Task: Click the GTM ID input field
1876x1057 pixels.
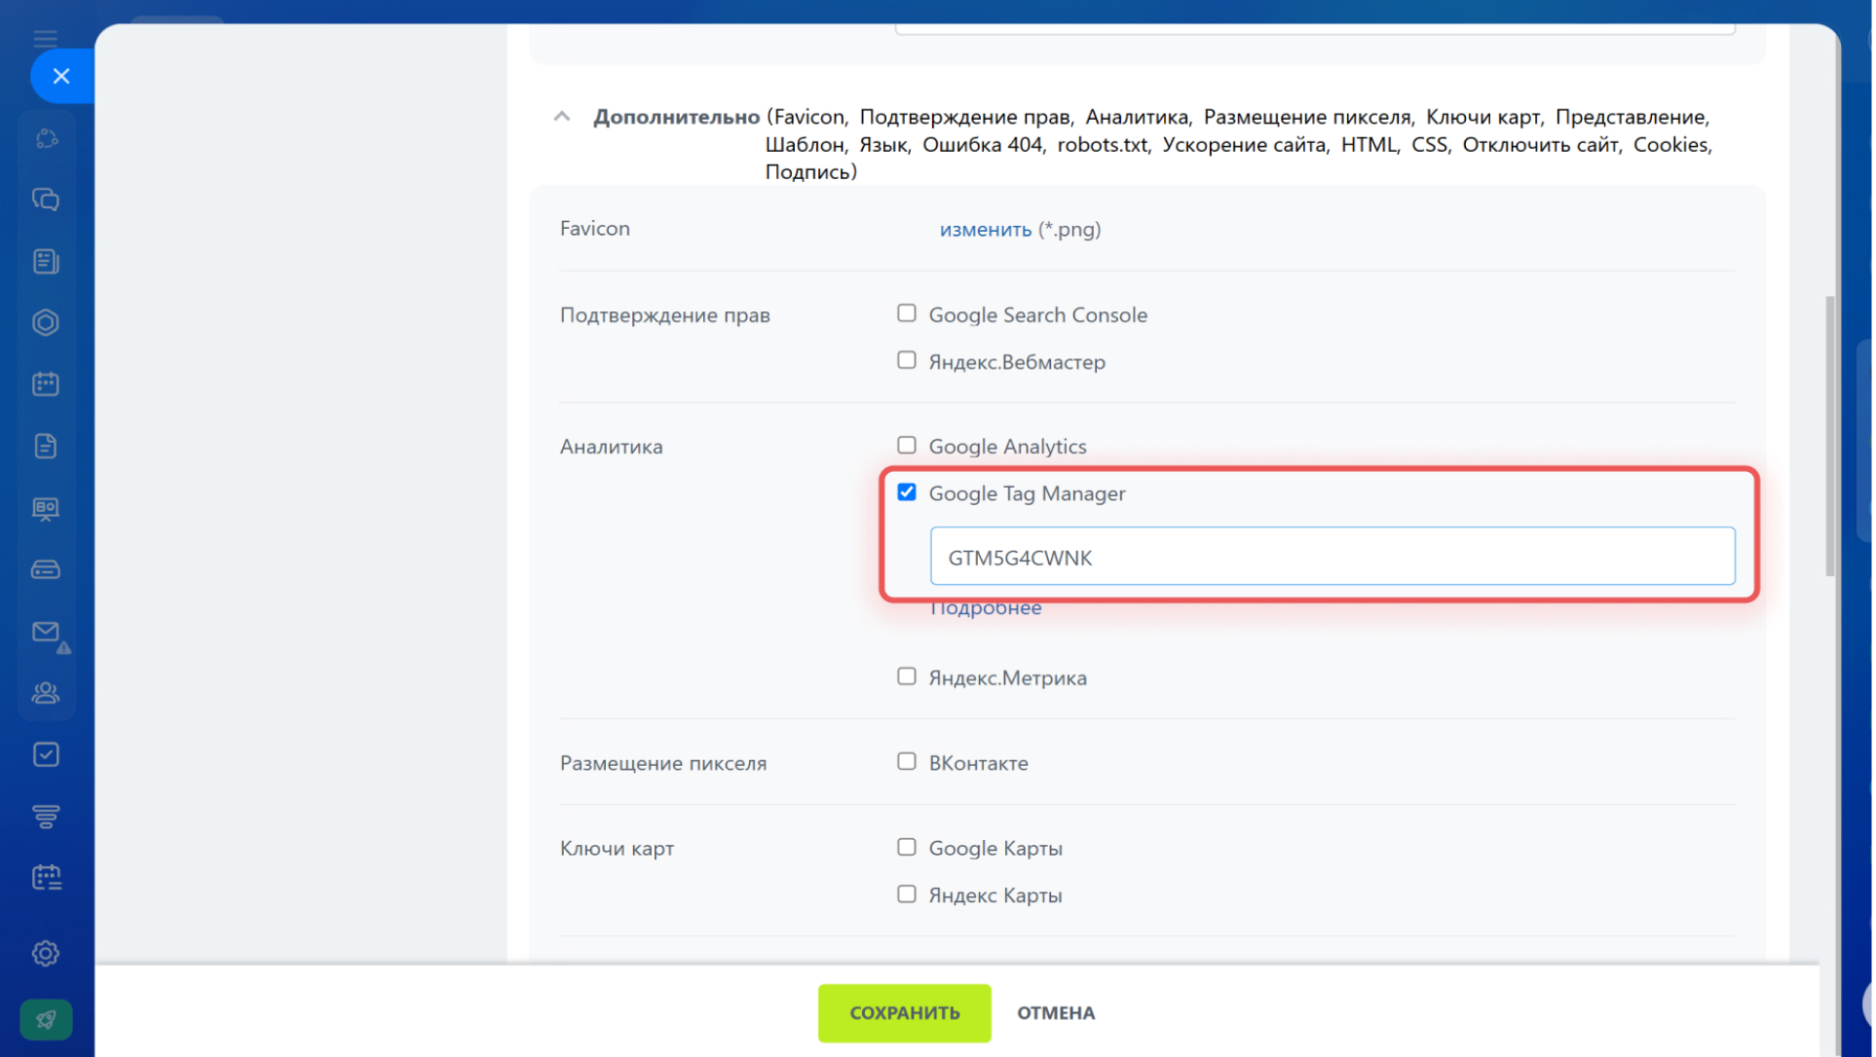Action: [x=1332, y=557]
